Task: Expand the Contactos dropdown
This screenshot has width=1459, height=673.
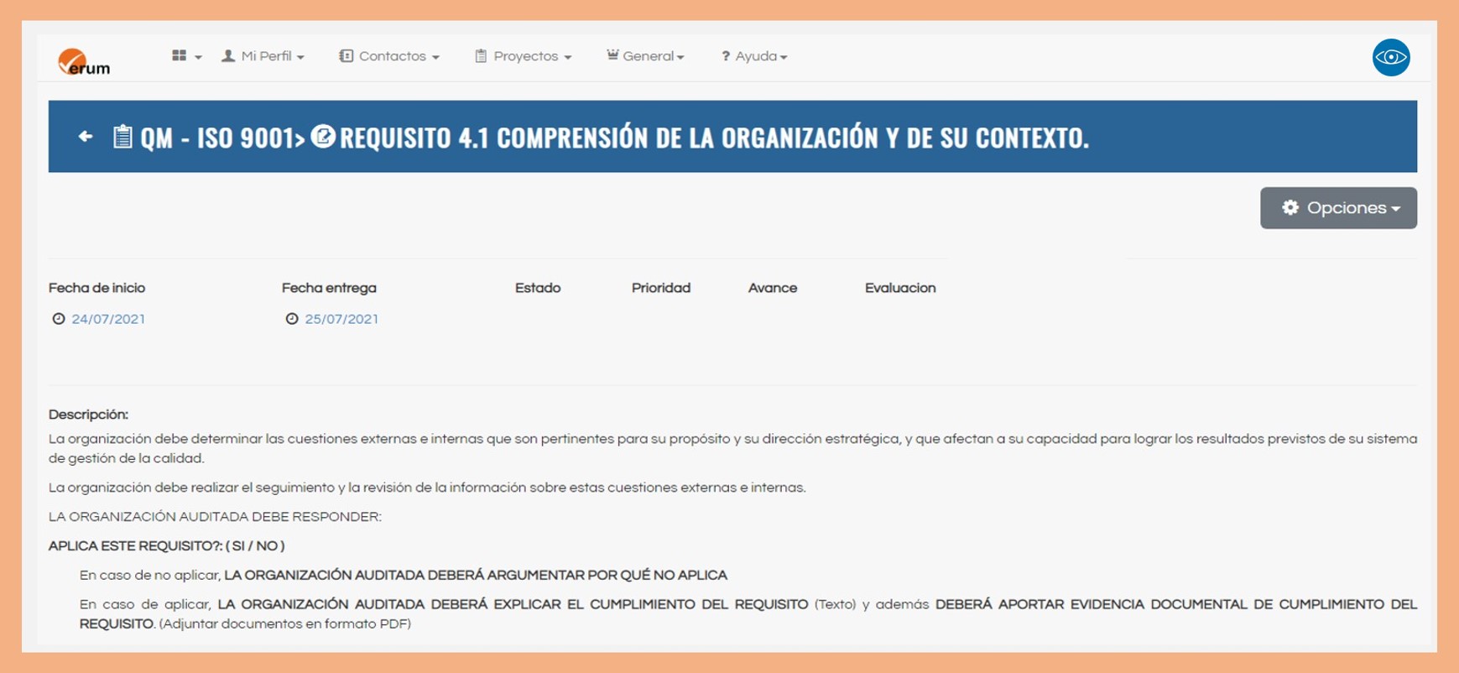Action: [x=389, y=56]
